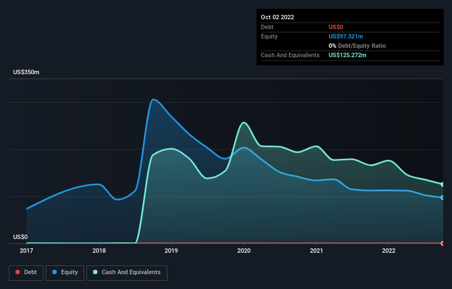Select the 2022 x-axis label

click(x=389, y=251)
